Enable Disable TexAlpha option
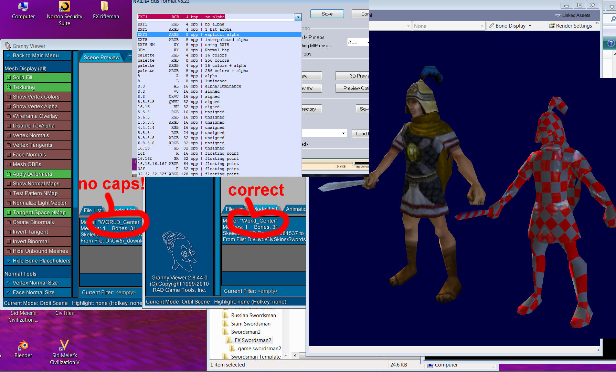This screenshot has width=616, height=372. click(37, 126)
